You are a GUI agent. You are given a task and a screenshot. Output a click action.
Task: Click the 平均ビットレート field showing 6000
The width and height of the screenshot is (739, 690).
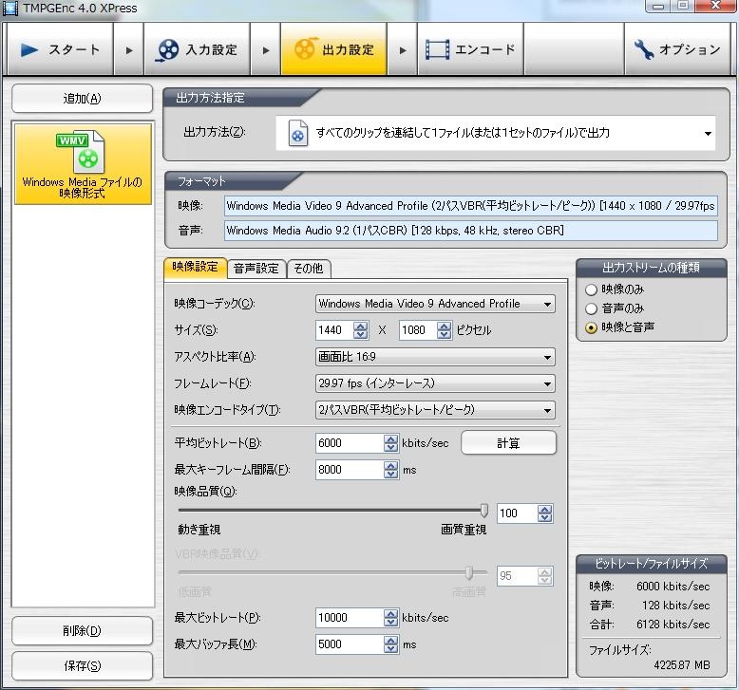tap(350, 443)
